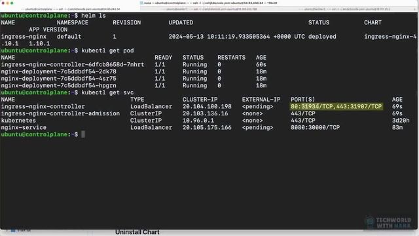Click the REVISION column header

(x=126, y=23)
